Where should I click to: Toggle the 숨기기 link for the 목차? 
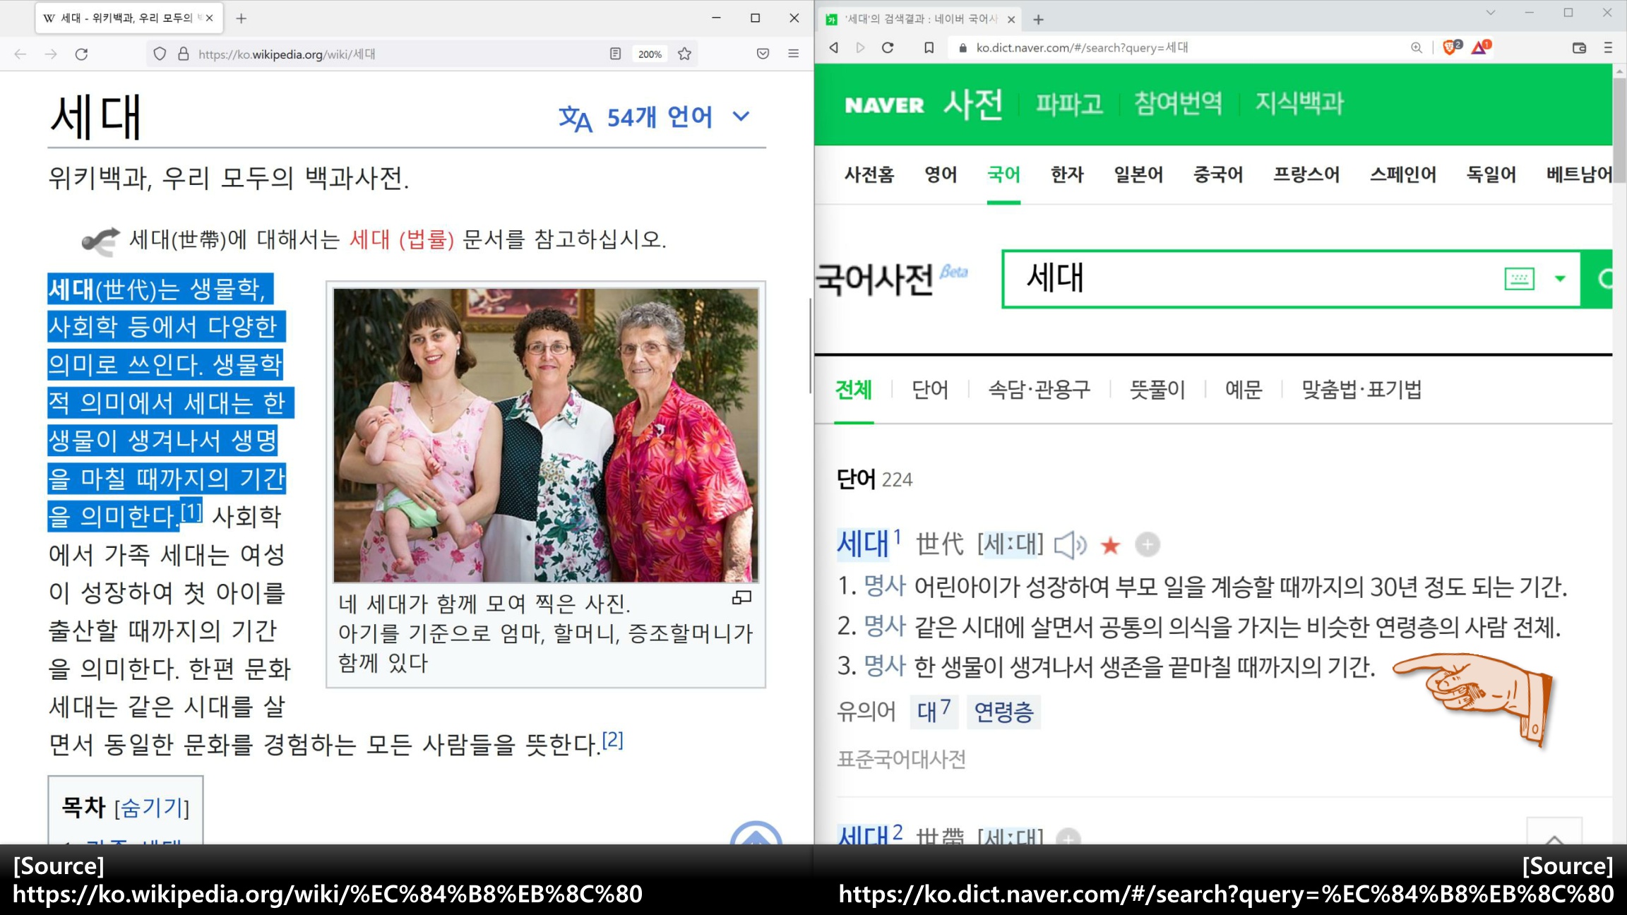152,807
